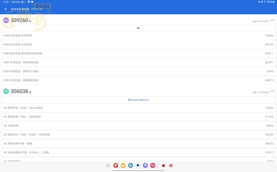Select the UX 文檔處理 result row
277x172 pixels.
(x=138, y=126)
